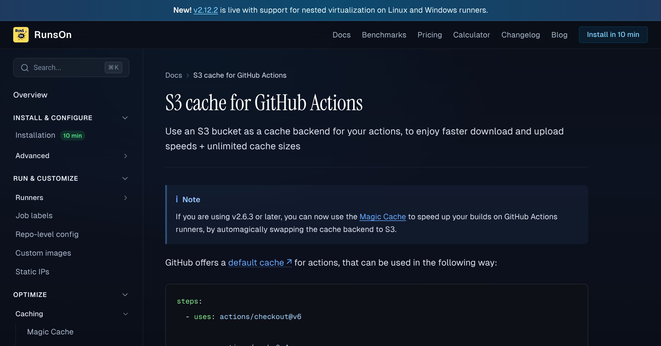This screenshot has width=661, height=346.
Task: Select Job labels in the sidebar
Action: [x=34, y=215]
